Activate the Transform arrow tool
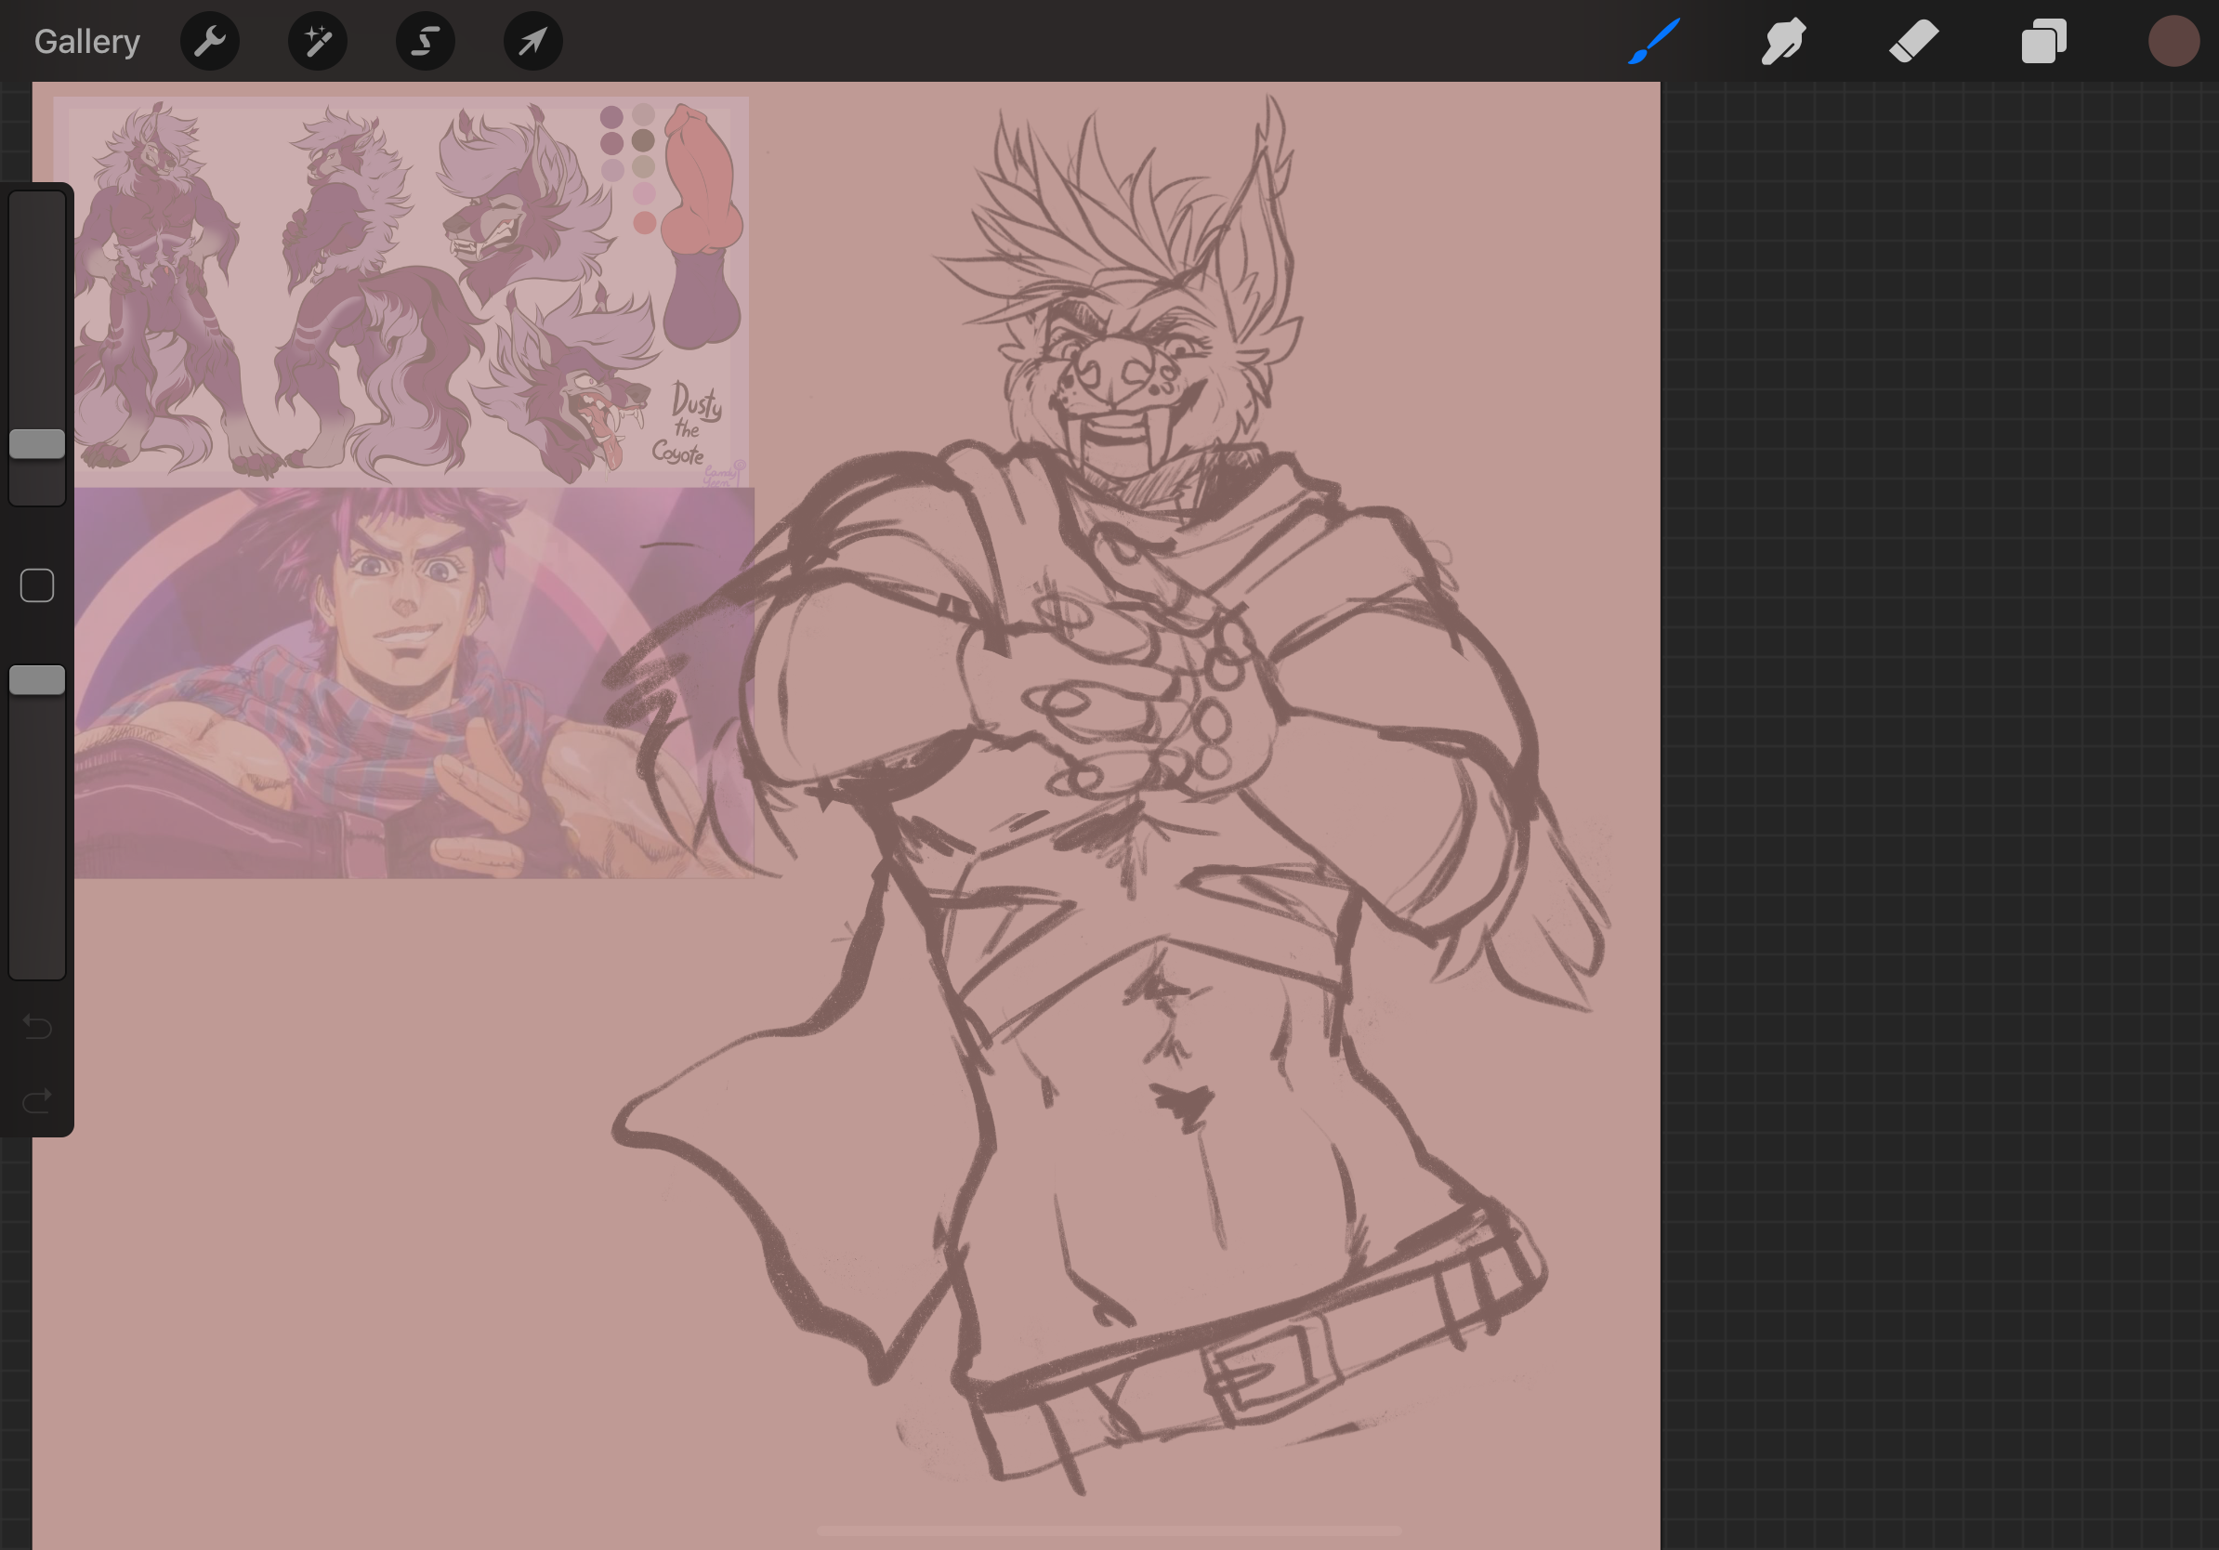Screen dimensions: 2219x1550 (532, 42)
